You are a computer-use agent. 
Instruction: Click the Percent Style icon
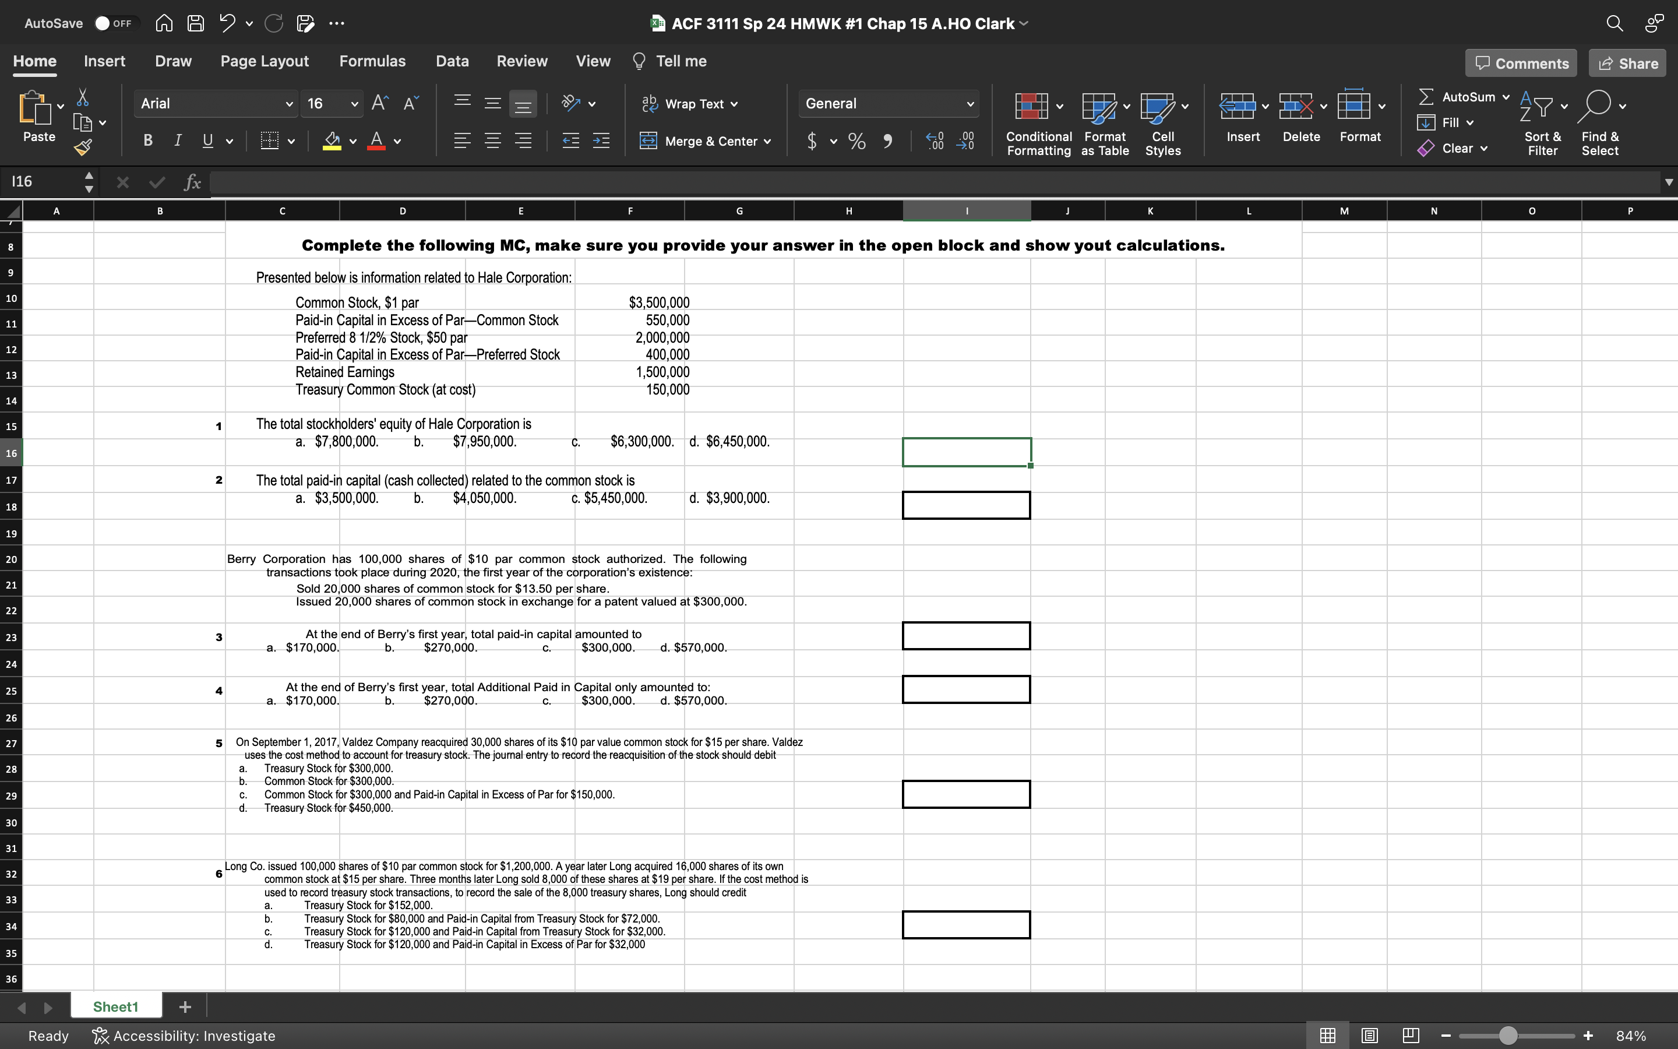click(857, 142)
